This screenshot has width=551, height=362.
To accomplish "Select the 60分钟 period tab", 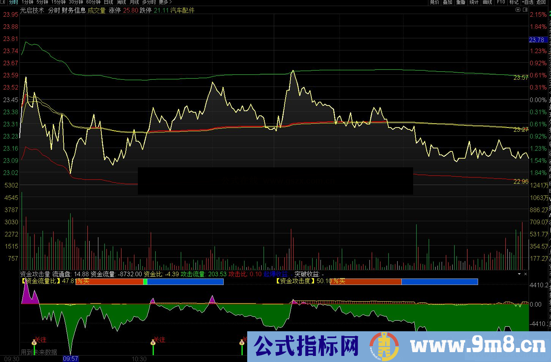I will [93, 2].
